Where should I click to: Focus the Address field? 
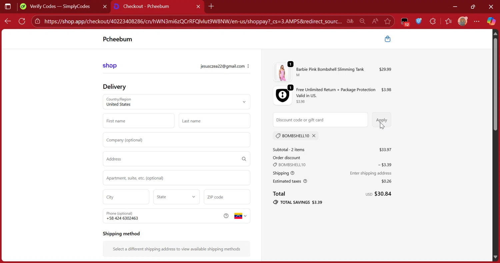point(176,159)
